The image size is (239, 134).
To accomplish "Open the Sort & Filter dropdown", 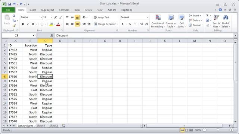I will pyautogui.click(x=216, y=21).
